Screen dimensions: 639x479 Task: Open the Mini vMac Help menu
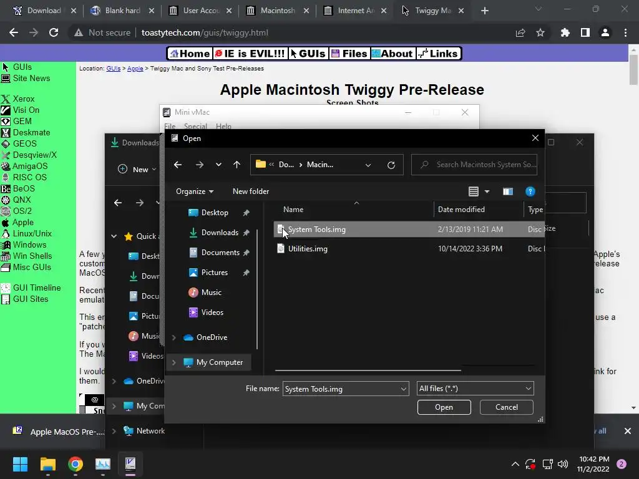(223, 126)
